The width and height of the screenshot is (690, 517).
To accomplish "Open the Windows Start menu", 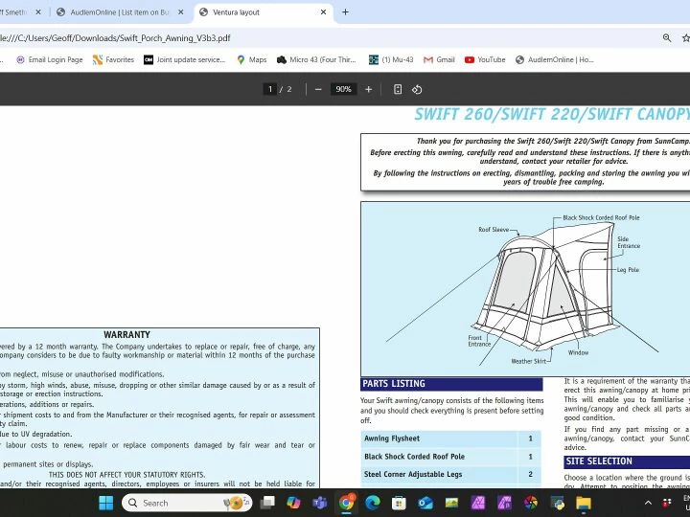I will point(106,503).
